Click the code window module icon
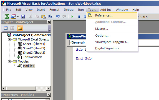This screenshot has width=159, height=100. click(x=69, y=36)
